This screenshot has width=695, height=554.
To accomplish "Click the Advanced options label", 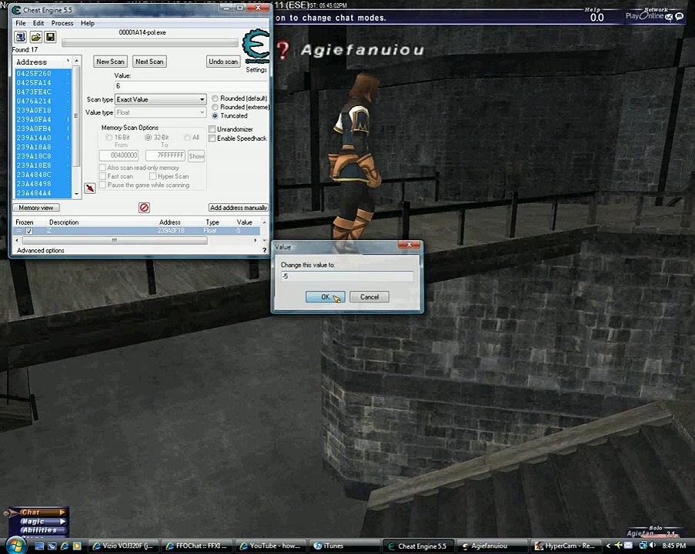I will (40, 250).
